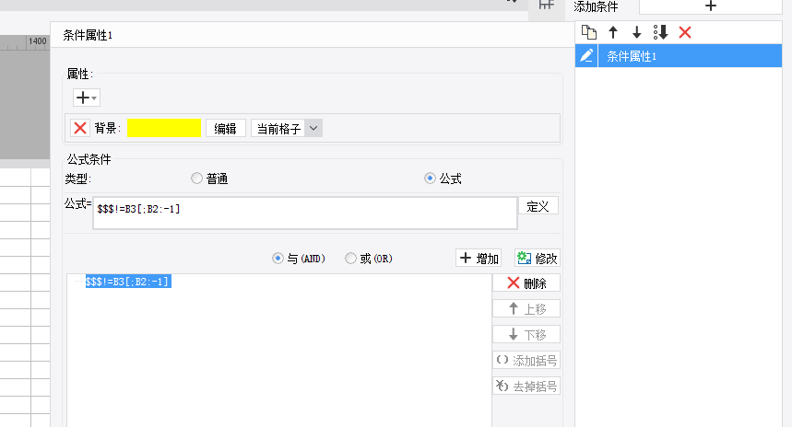
Task: Click the 删除 button
Action: point(526,283)
